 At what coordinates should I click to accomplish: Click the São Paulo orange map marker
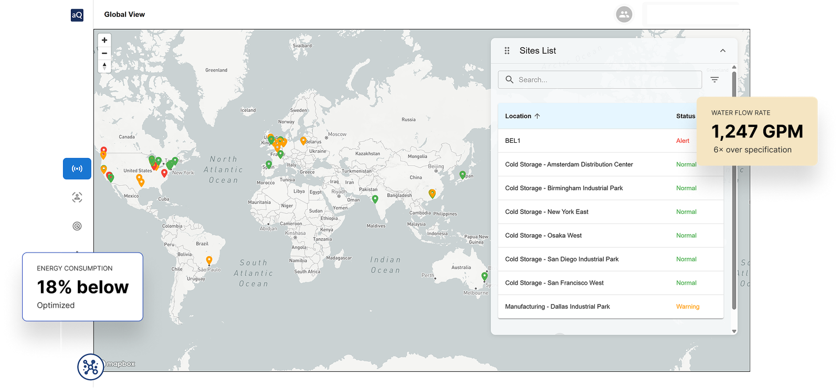click(x=209, y=260)
